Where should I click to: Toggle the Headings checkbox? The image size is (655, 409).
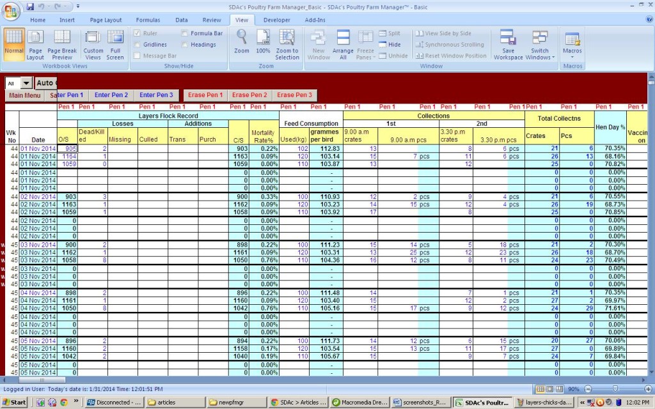click(x=185, y=44)
